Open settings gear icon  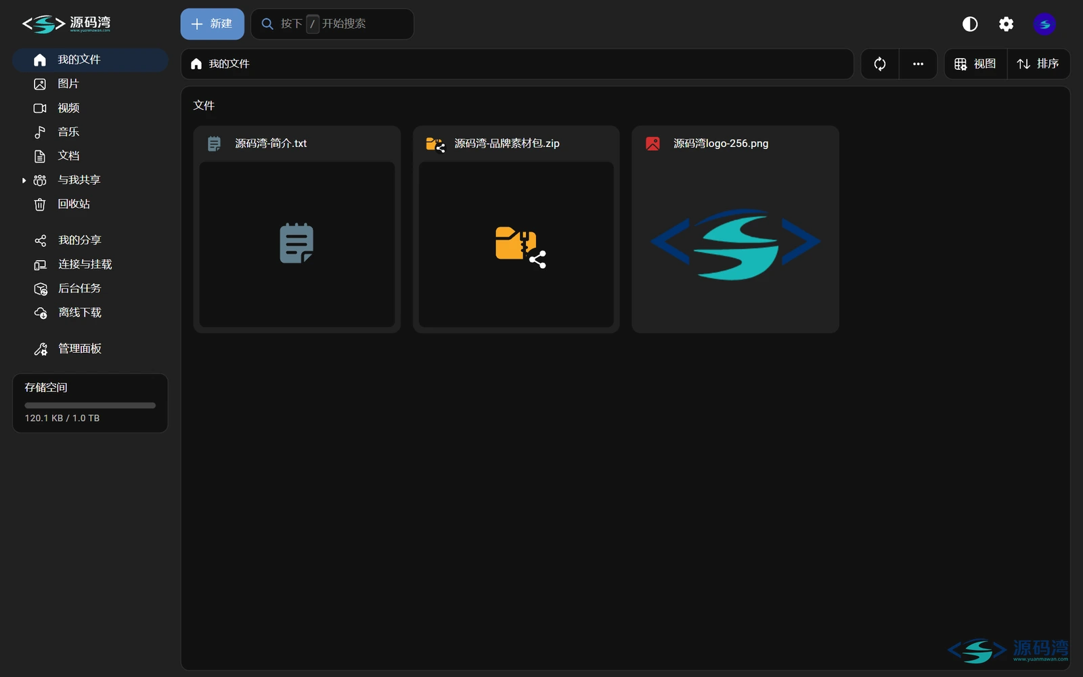[x=1007, y=24]
